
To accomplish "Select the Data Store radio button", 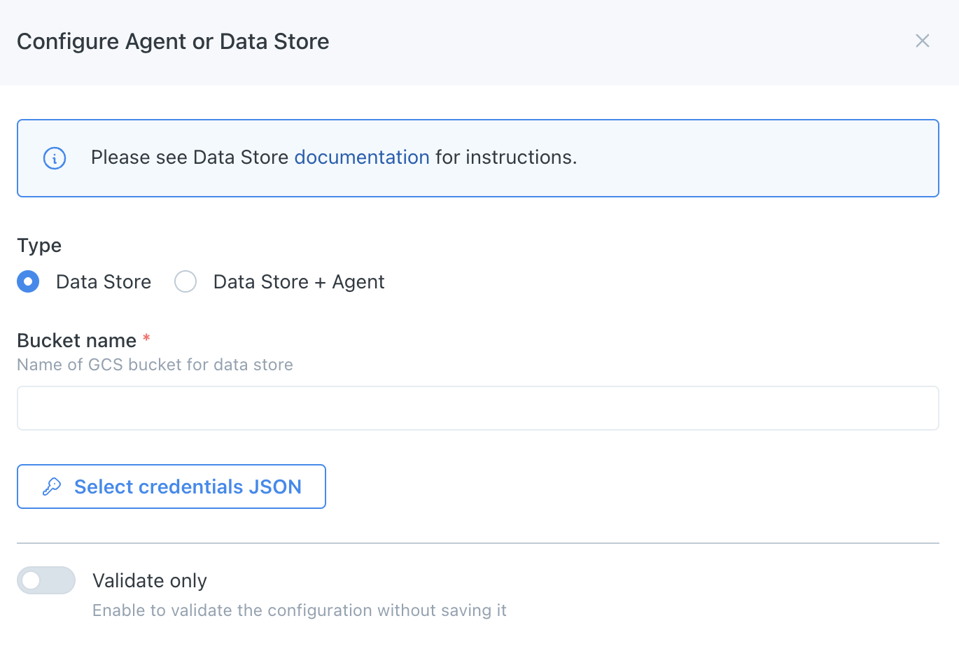I will point(28,281).
